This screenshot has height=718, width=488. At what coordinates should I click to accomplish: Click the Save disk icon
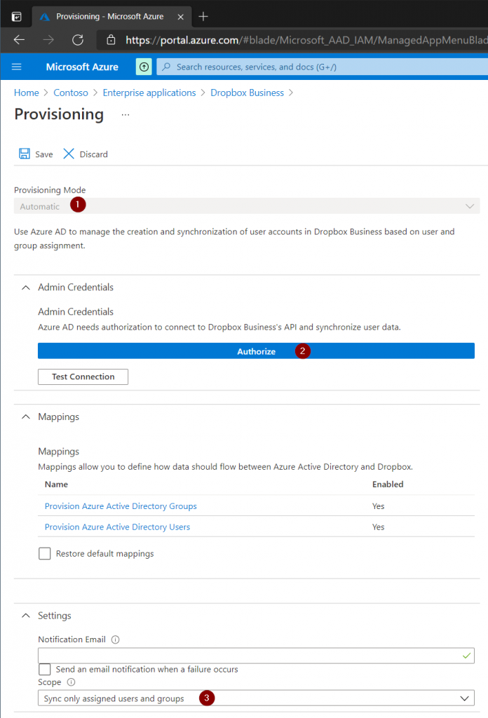click(25, 154)
